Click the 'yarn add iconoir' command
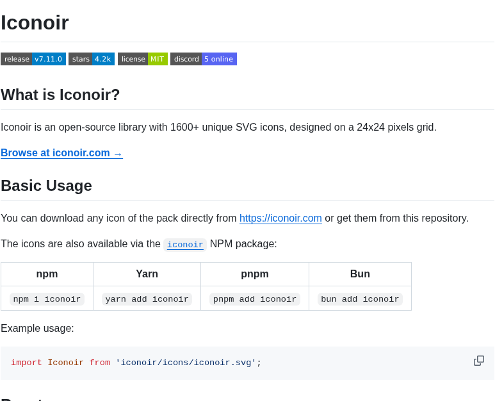This screenshot has height=401, width=495. [x=147, y=299]
